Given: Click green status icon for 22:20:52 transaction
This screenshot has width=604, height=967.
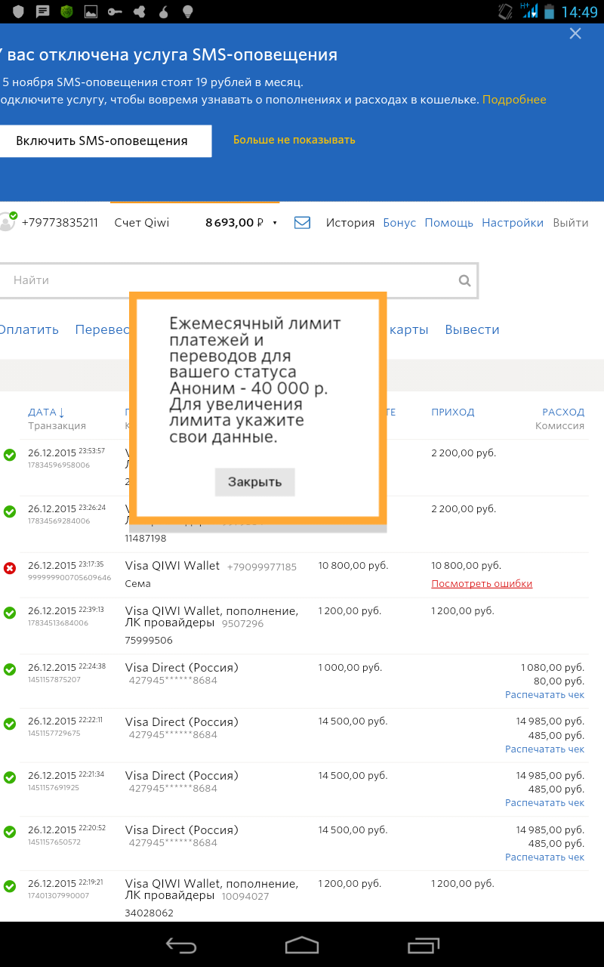Looking at the screenshot, I should click(x=10, y=832).
